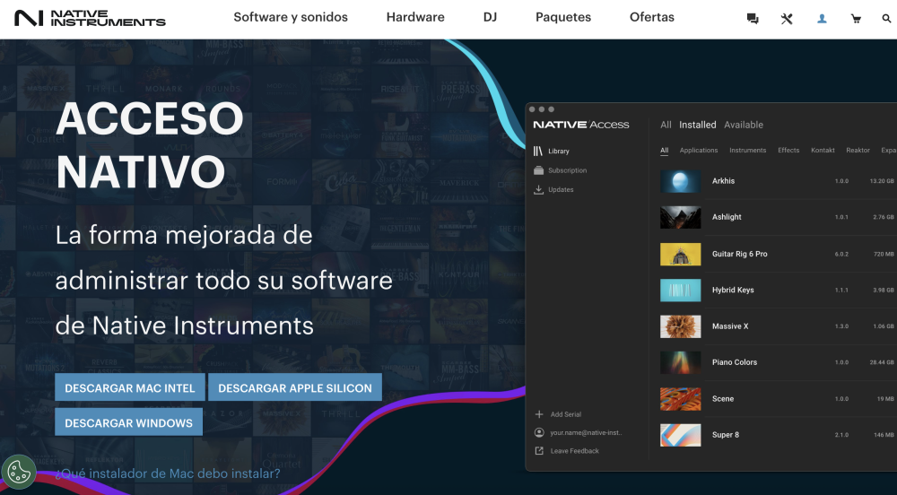Open '¿Qué instalador de Mac debo instalar?' link
Viewport: 897px width, 495px height.
[168, 473]
